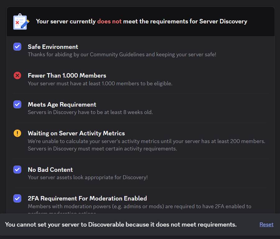
Task: Click the yellow warning icon for Server Activity Metrics
Action: 17,133
